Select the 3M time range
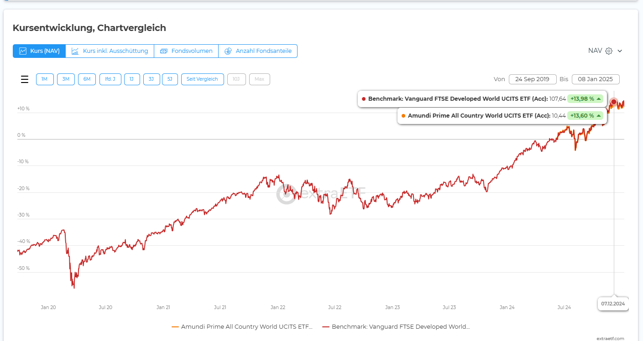The image size is (643, 341). [66, 79]
